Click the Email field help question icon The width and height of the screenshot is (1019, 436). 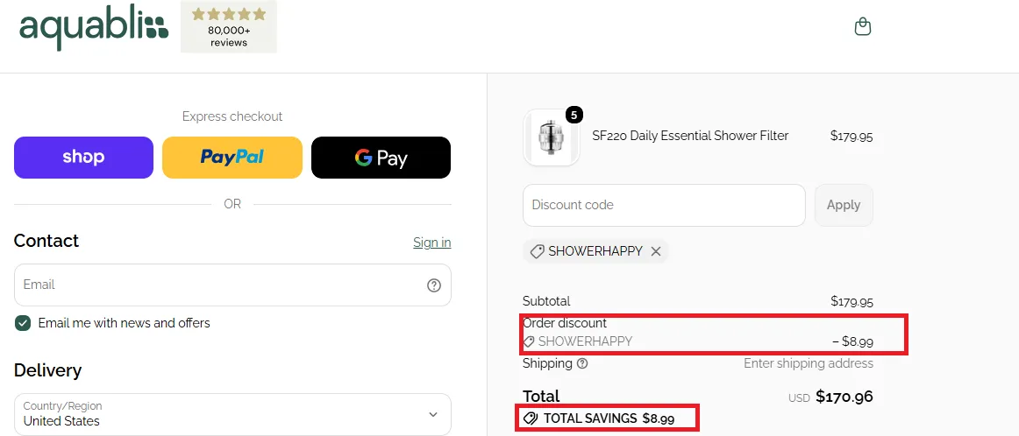(433, 285)
